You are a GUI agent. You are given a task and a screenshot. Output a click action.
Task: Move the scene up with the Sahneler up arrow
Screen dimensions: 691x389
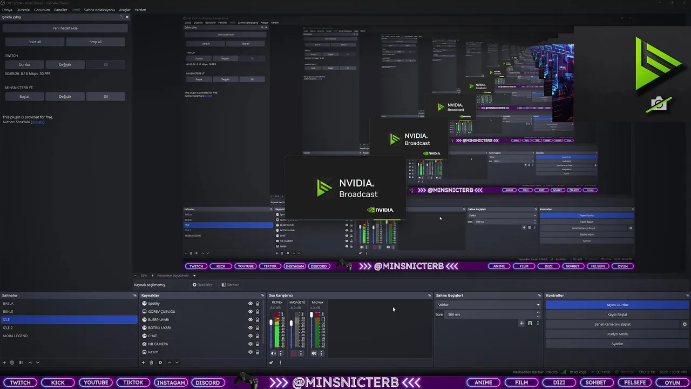[x=30, y=363]
